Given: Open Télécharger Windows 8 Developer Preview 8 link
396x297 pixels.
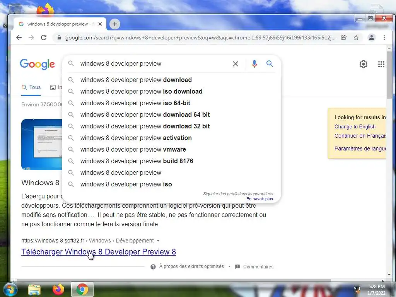Looking at the screenshot, I should tap(99, 252).
